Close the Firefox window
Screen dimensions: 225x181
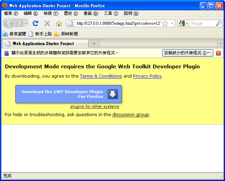(x=219, y=6)
